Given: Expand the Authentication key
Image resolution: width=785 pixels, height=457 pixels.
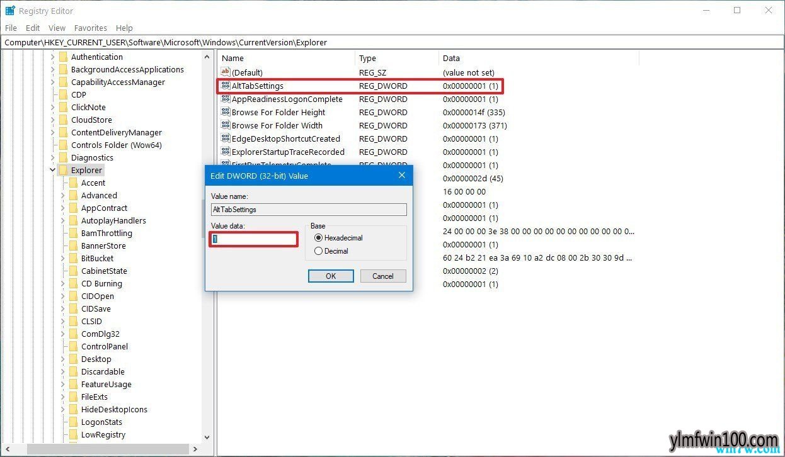Looking at the screenshot, I should (53, 57).
